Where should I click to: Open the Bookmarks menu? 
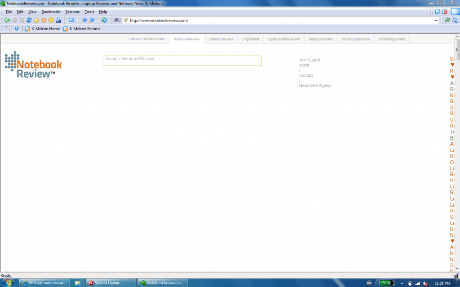click(x=51, y=12)
